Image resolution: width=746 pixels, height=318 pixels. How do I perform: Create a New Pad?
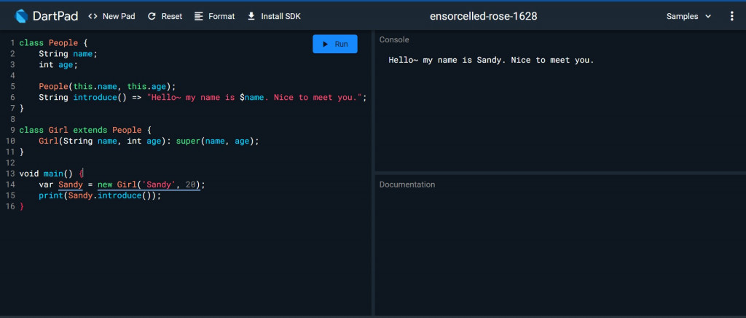click(111, 16)
